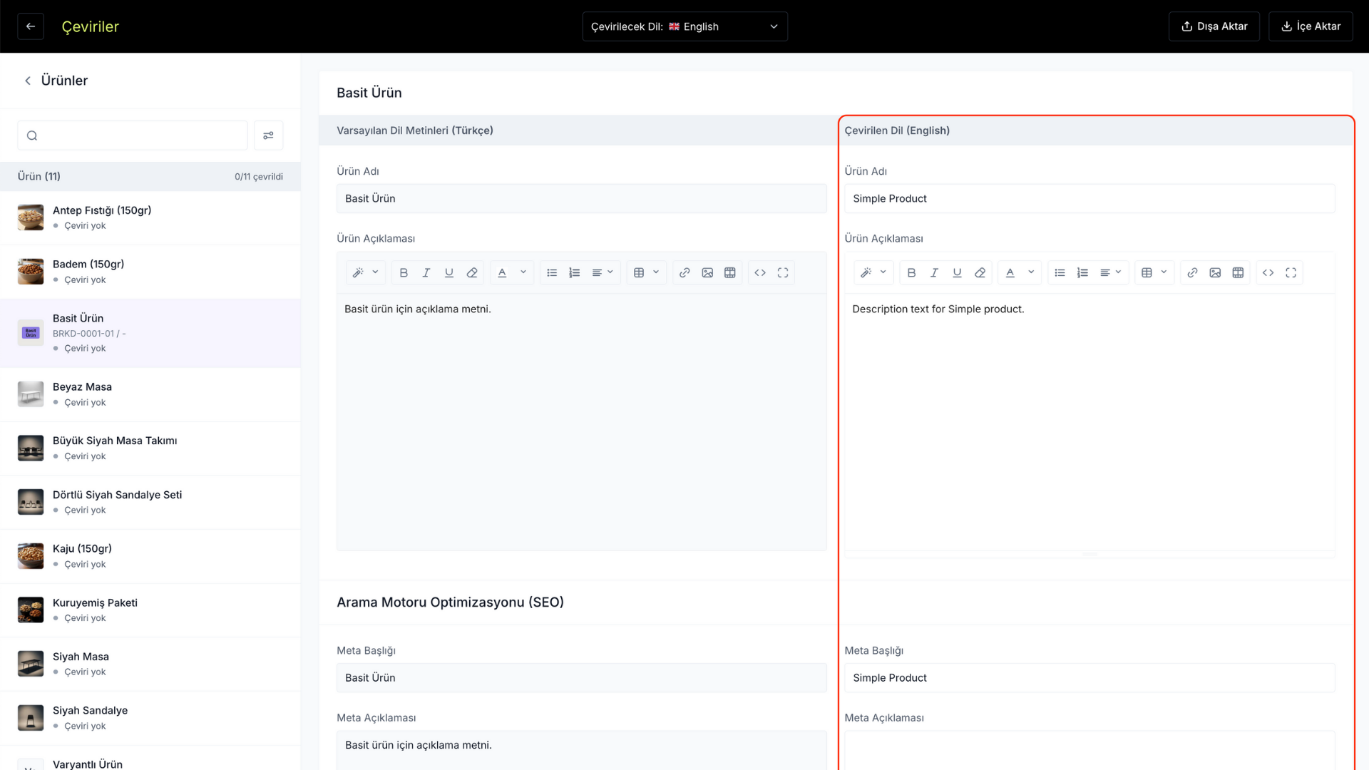Click the Dışa Aktar export button
1369x770 pixels.
1214,26
